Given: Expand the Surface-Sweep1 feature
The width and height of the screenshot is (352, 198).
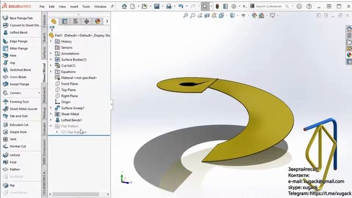Looking at the screenshot, I should click(x=51, y=108).
